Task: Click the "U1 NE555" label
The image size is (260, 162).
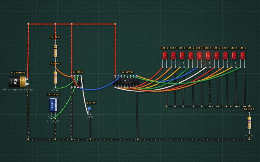Action: point(78,72)
